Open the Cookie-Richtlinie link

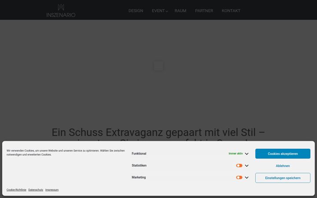[16, 190]
